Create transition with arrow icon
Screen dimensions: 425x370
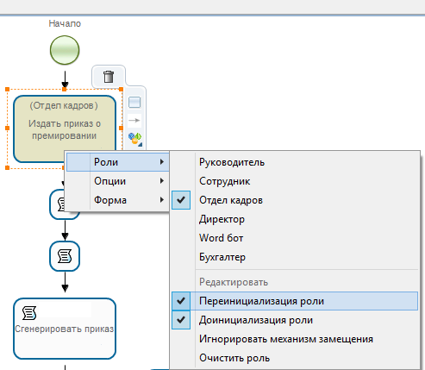click(134, 121)
